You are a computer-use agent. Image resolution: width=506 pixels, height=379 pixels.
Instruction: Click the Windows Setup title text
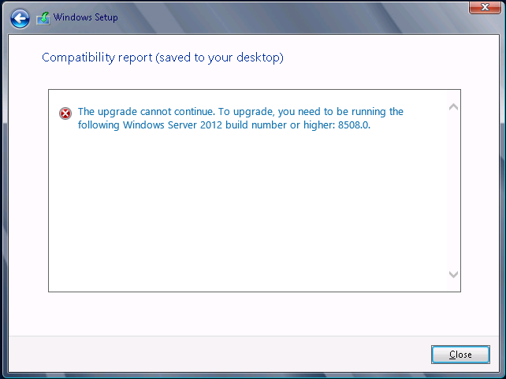(86, 17)
